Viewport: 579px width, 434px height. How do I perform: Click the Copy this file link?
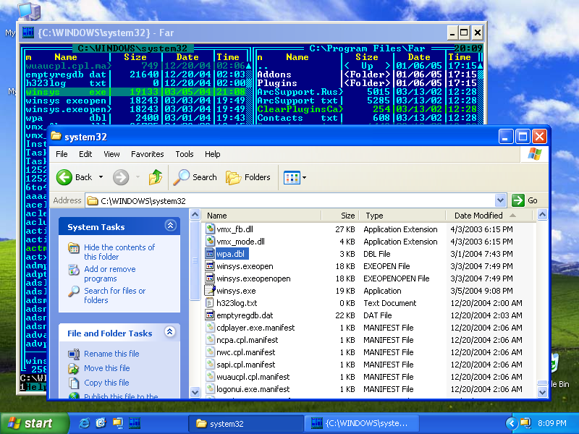[x=106, y=383]
